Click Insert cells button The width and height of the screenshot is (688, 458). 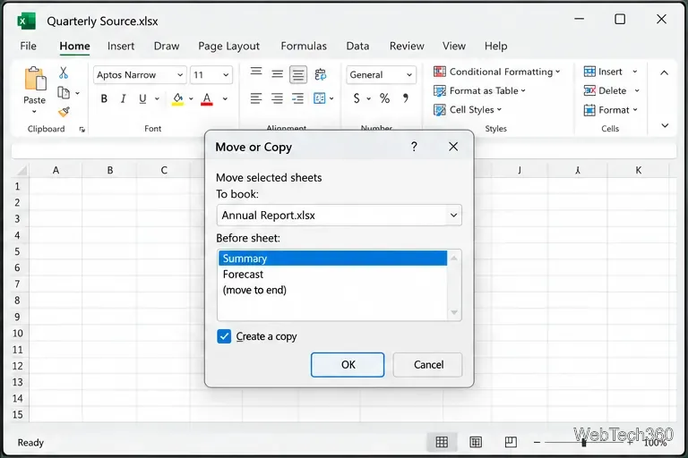pyautogui.click(x=603, y=72)
